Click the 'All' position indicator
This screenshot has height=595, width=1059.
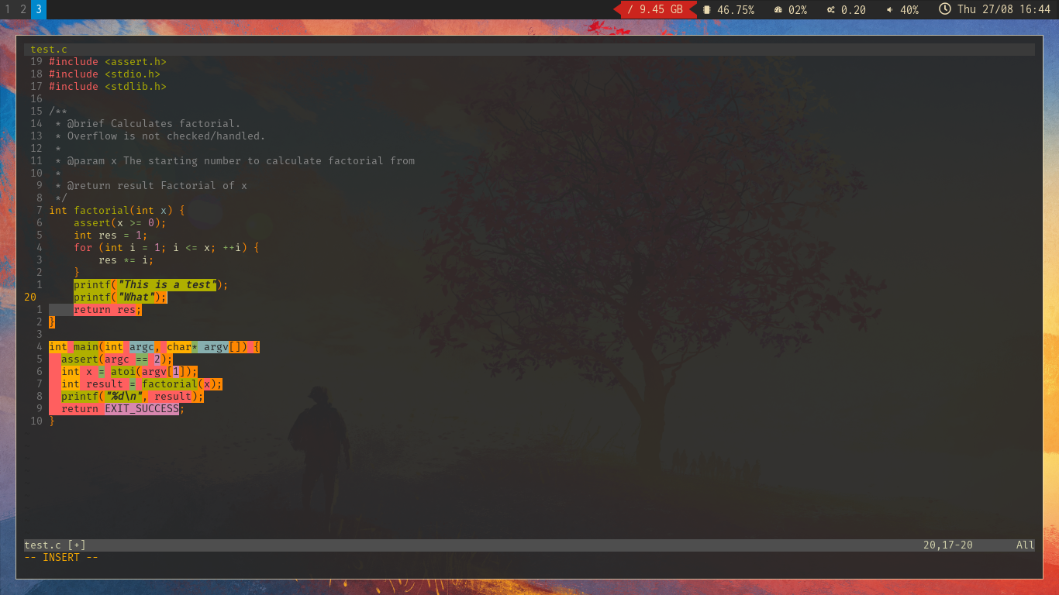[x=1025, y=545]
